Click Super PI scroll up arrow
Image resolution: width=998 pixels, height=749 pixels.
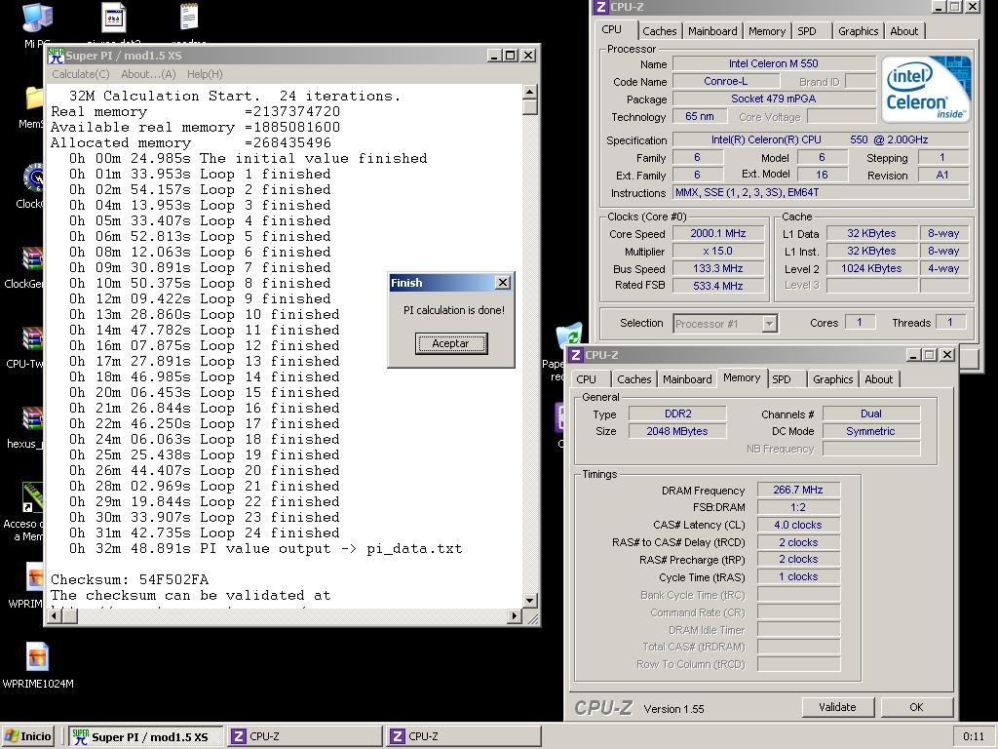pyautogui.click(x=529, y=93)
